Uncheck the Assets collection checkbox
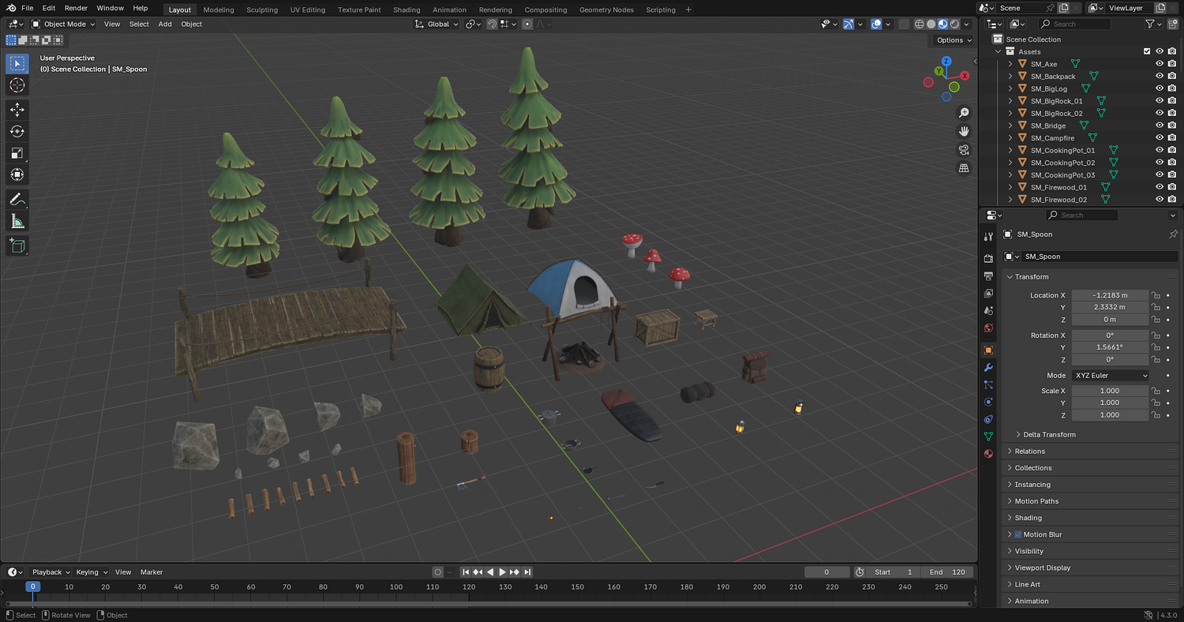This screenshot has height=622, width=1184. [x=1147, y=51]
